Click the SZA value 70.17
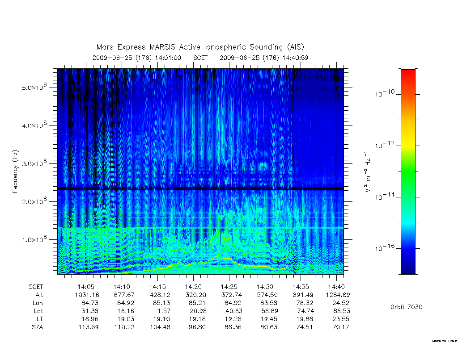458x343 pixels. click(340, 327)
